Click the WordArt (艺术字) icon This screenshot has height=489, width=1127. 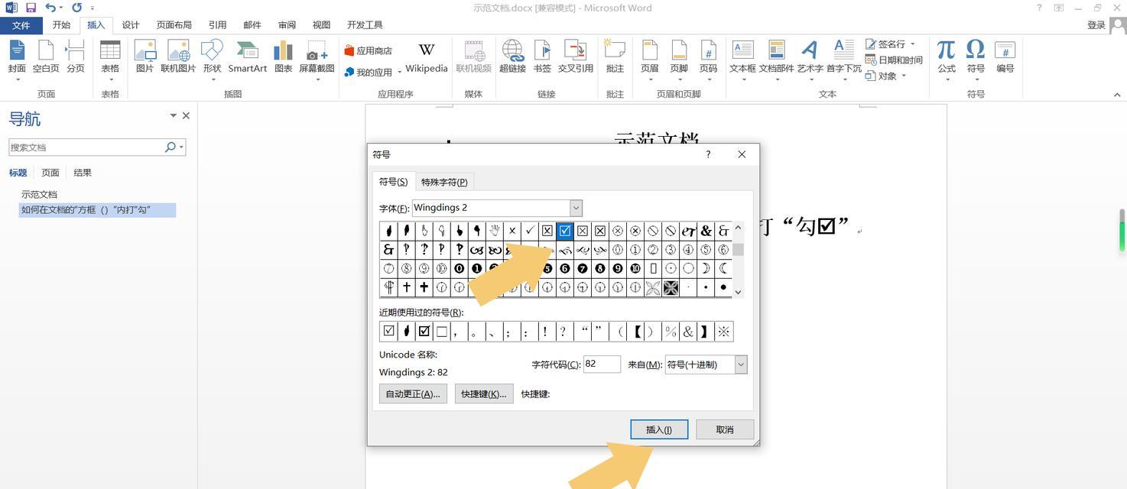[810, 51]
